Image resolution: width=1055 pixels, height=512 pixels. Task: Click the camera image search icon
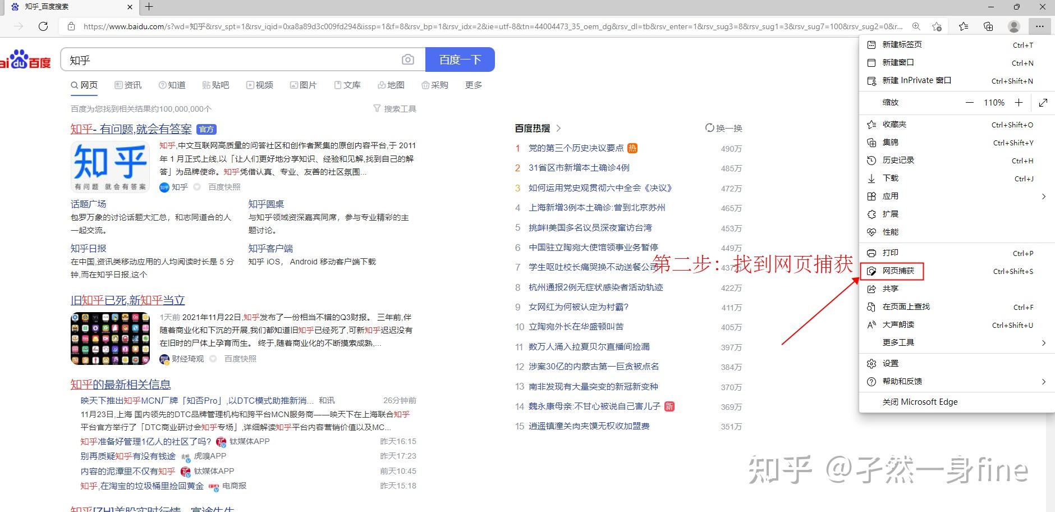click(408, 60)
